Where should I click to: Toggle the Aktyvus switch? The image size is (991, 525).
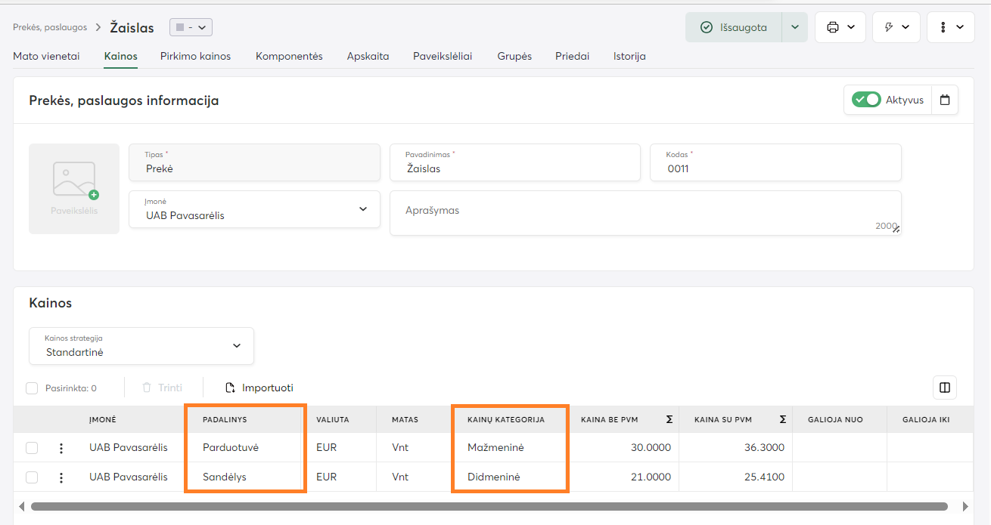866,100
